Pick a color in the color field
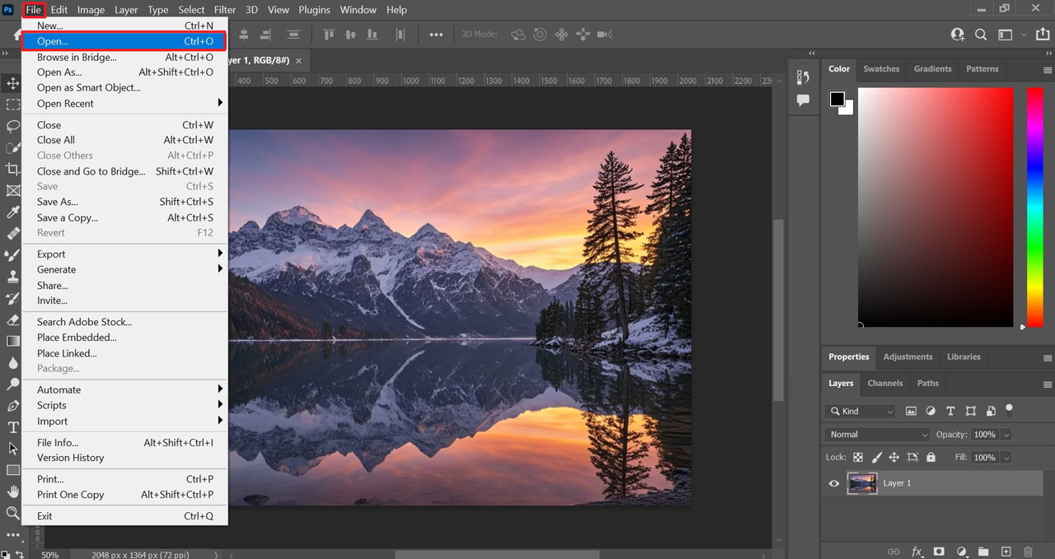This screenshot has height=559, width=1055. 935,207
